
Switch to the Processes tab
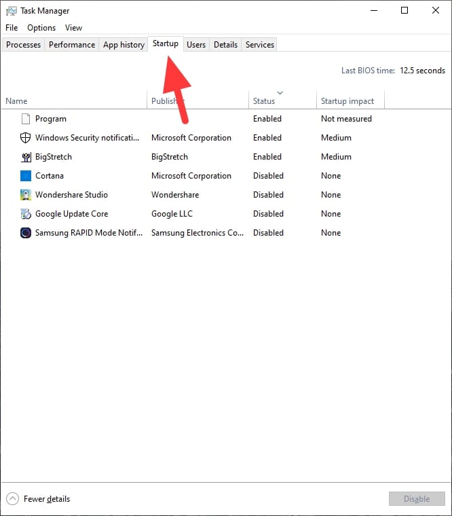pyautogui.click(x=23, y=44)
